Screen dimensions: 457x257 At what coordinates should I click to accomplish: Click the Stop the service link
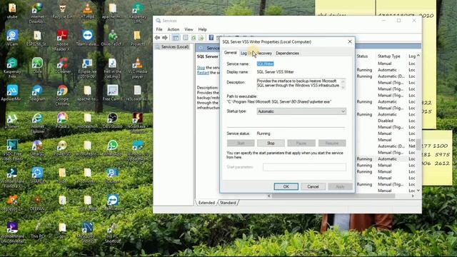coord(201,68)
